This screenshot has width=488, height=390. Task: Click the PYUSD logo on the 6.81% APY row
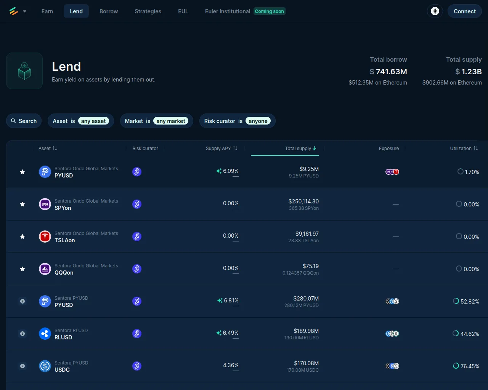click(x=45, y=302)
